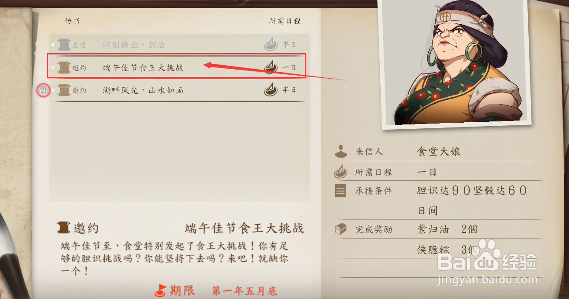Click the 侠隐粽 reward entry
Image resolution: width=569 pixels, height=299 pixels.
coord(447,250)
